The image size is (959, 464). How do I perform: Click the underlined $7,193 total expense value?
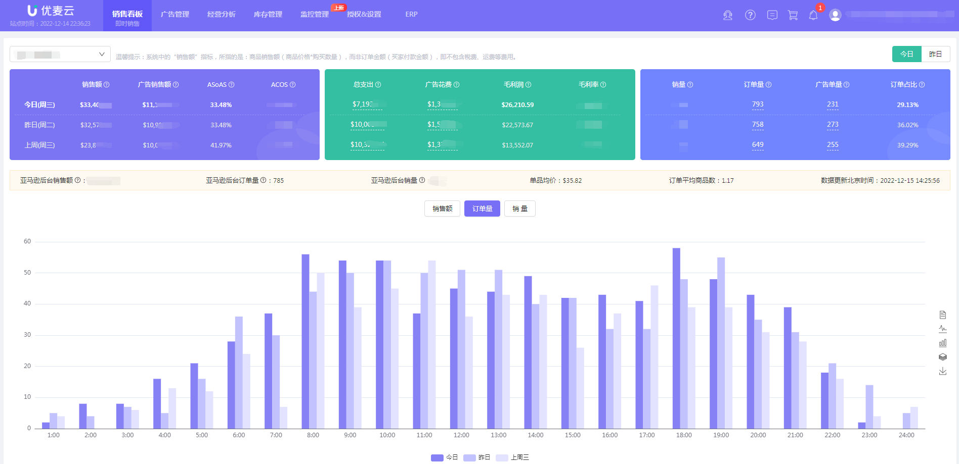(x=367, y=105)
